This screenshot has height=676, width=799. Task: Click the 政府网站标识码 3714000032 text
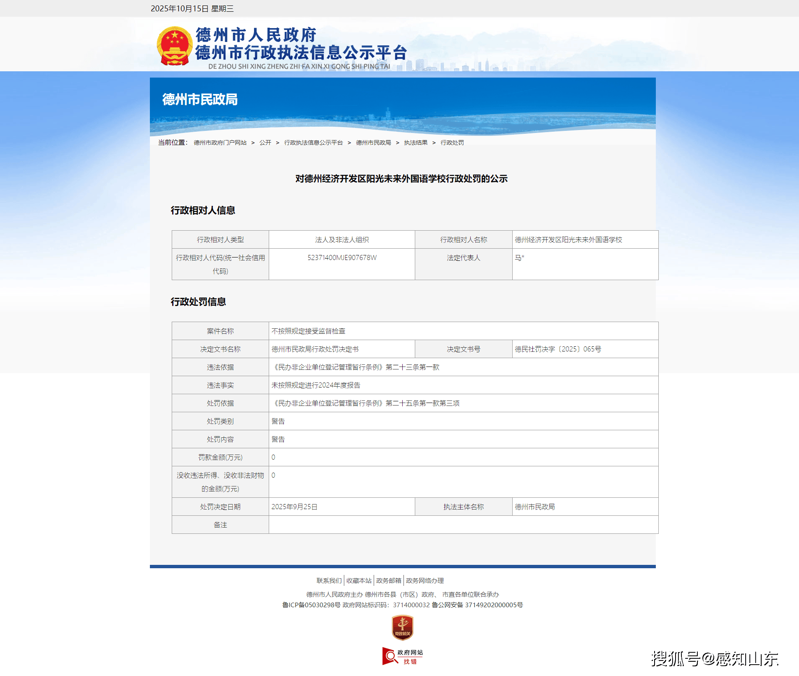[x=386, y=605]
